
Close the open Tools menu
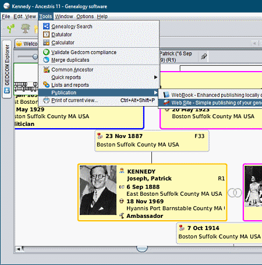45,16
